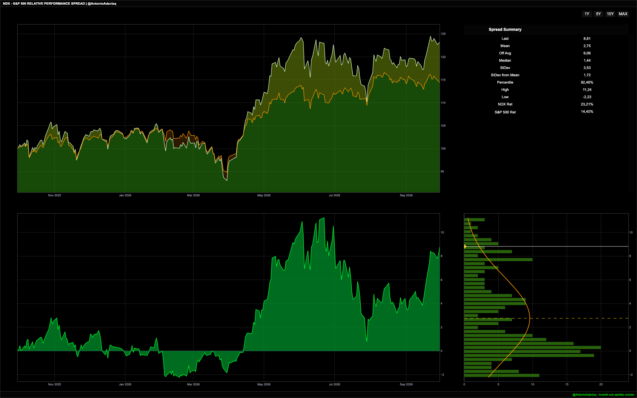Click the Median value 1,44

(x=587, y=60)
